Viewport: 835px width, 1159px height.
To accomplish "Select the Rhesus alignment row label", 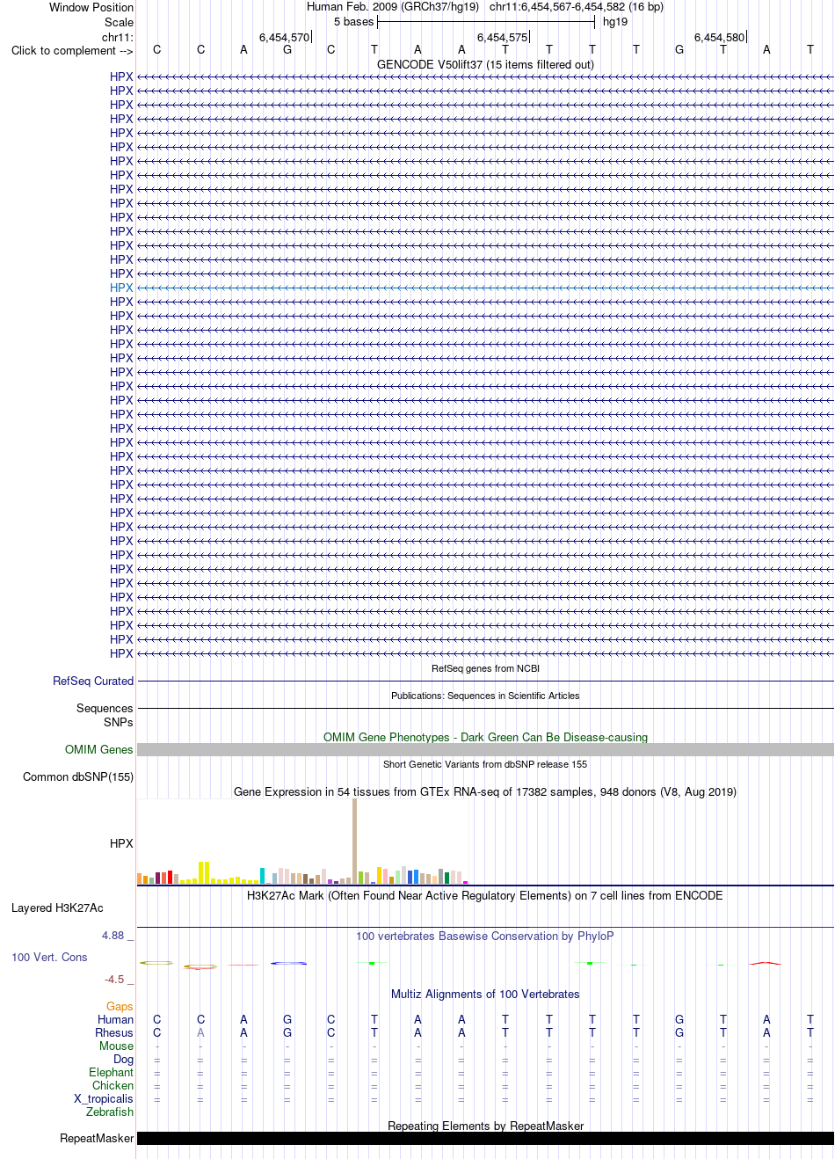I will tap(114, 1032).
